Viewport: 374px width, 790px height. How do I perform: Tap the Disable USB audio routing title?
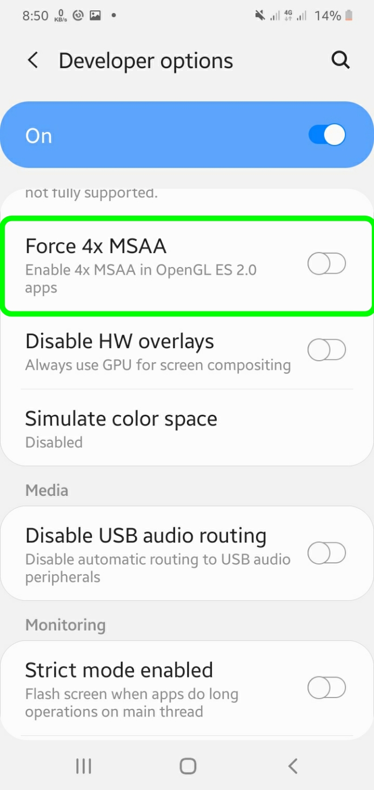pos(146,536)
